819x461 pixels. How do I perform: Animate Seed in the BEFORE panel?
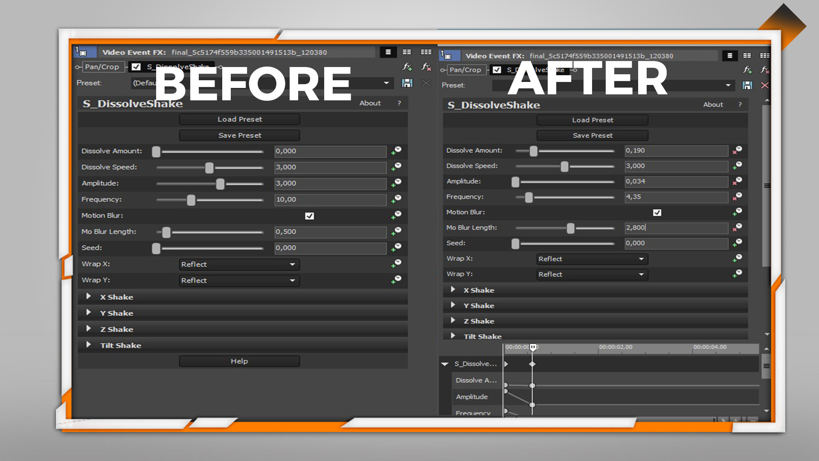[x=397, y=248]
